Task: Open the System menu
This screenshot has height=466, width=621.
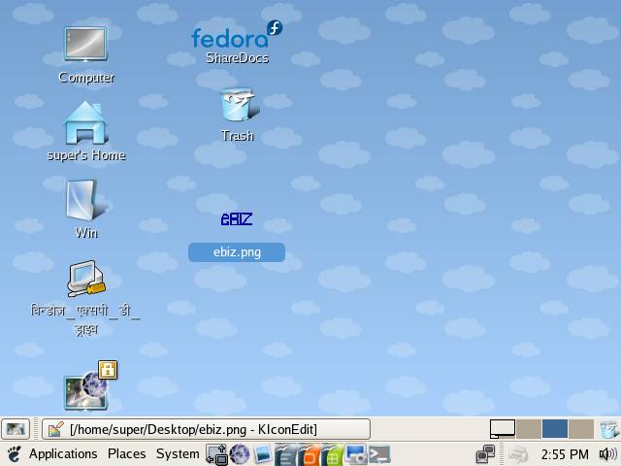Action: click(x=178, y=454)
